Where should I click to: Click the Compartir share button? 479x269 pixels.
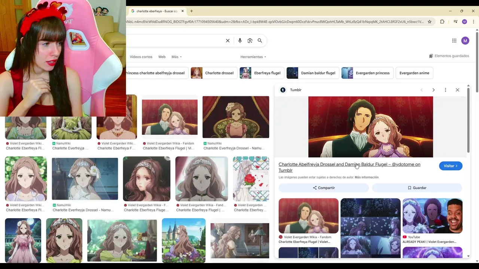(x=324, y=188)
